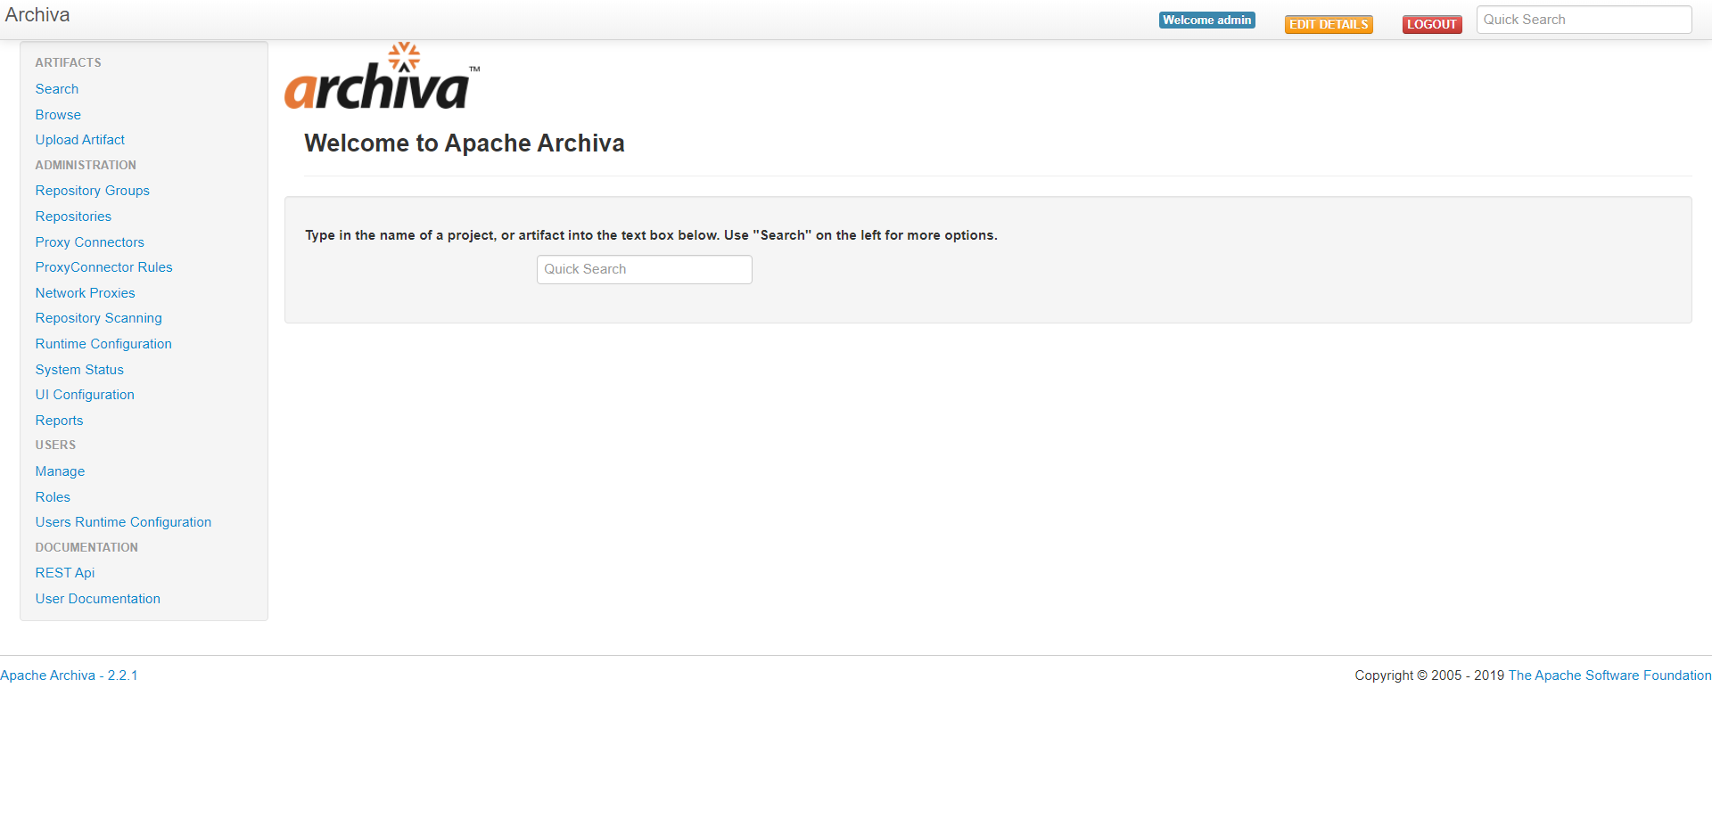This screenshot has height=835, width=1712.
Task: Click the Welcome admin badge
Action: [x=1206, y=20]
